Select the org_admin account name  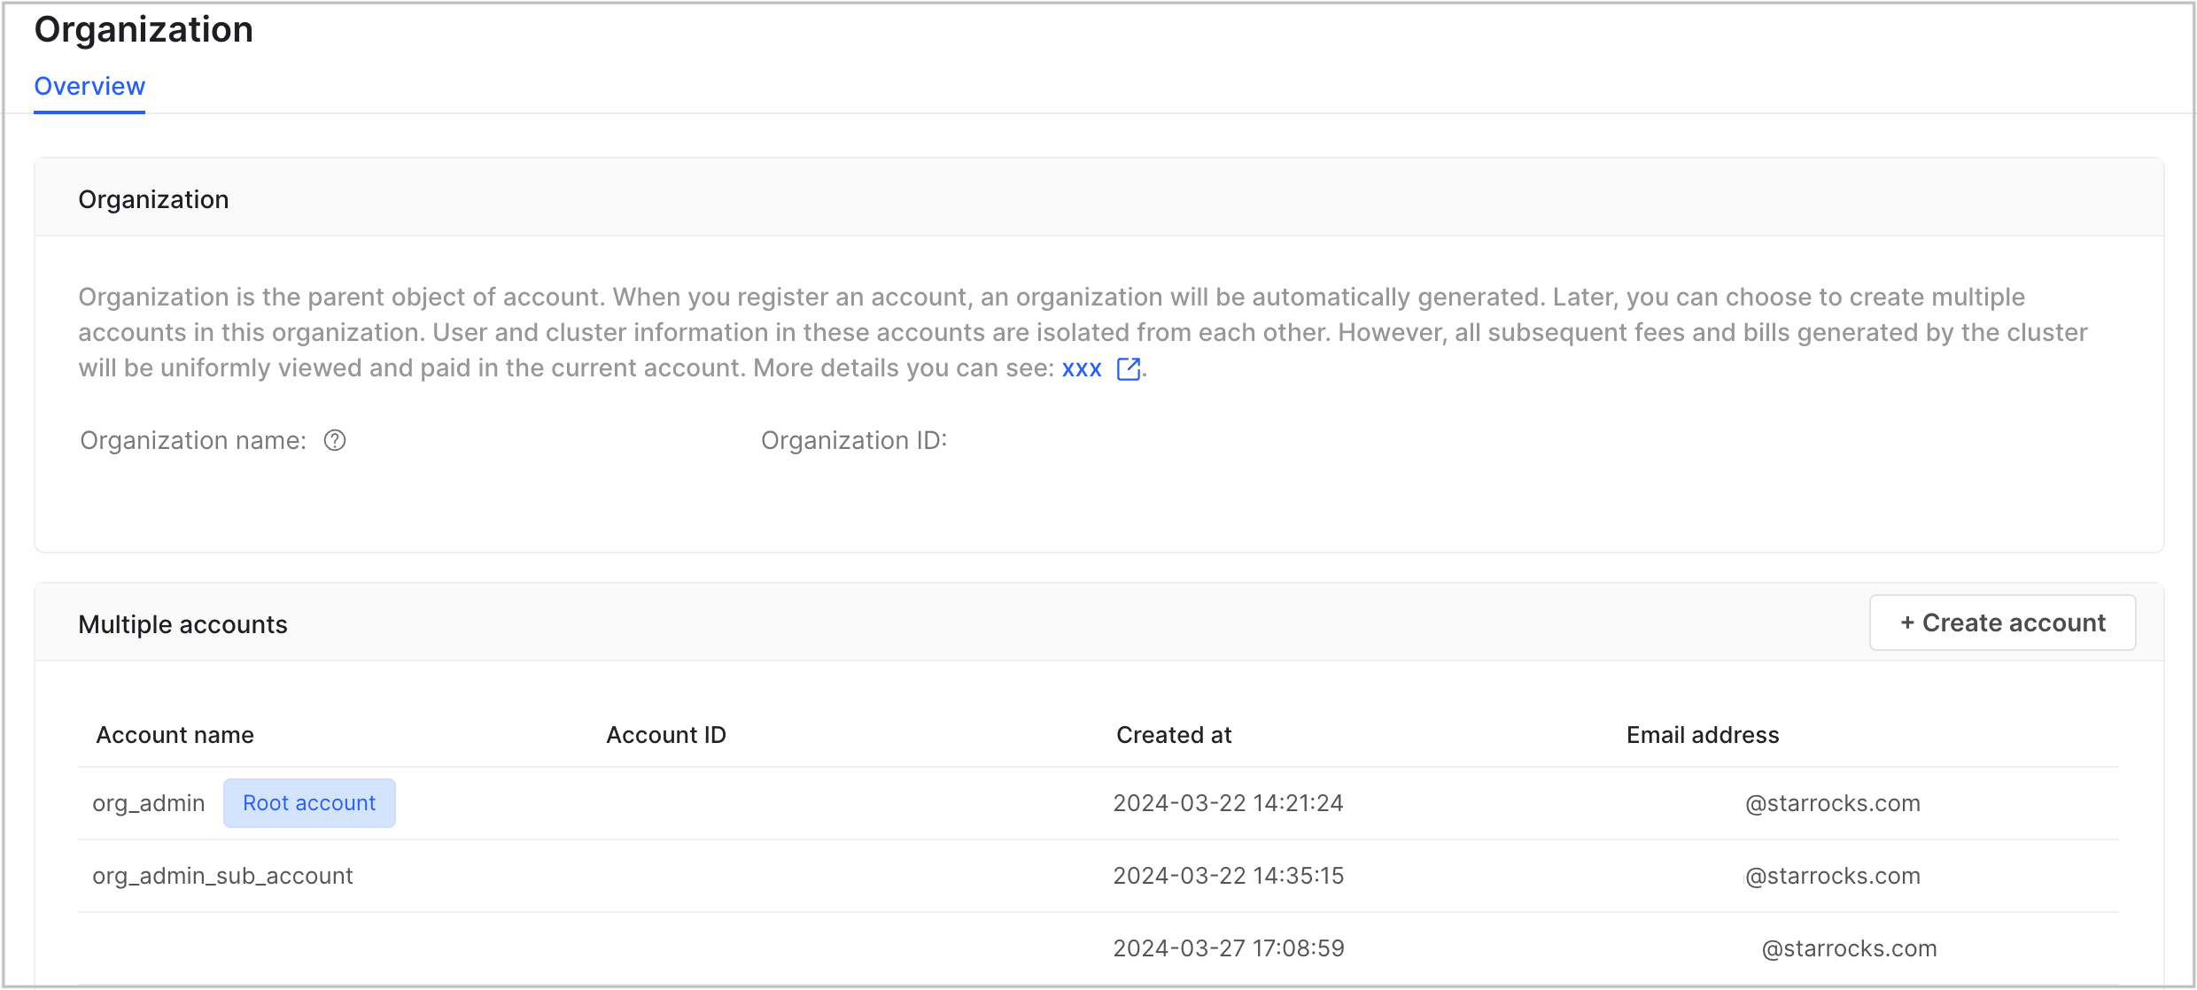pyautogui.click(x=149, y=803)
